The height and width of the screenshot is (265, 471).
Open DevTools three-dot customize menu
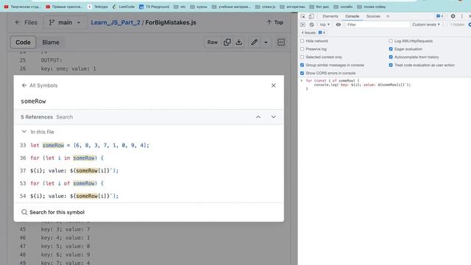(x=461, y=16)
